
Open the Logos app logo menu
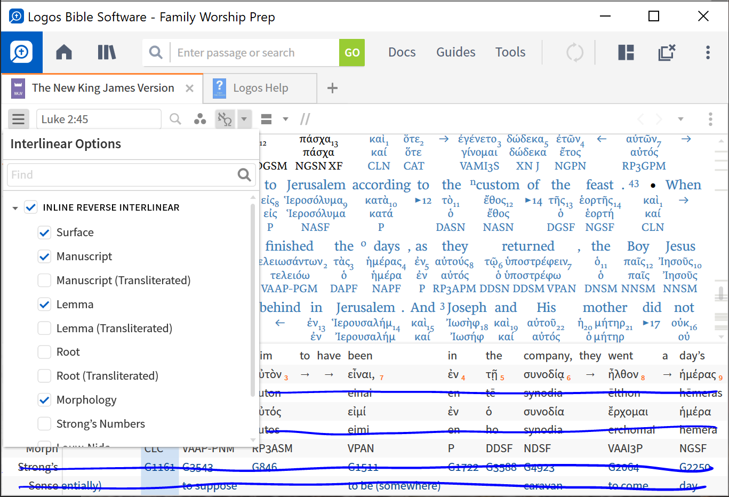(x=21, y=52)
